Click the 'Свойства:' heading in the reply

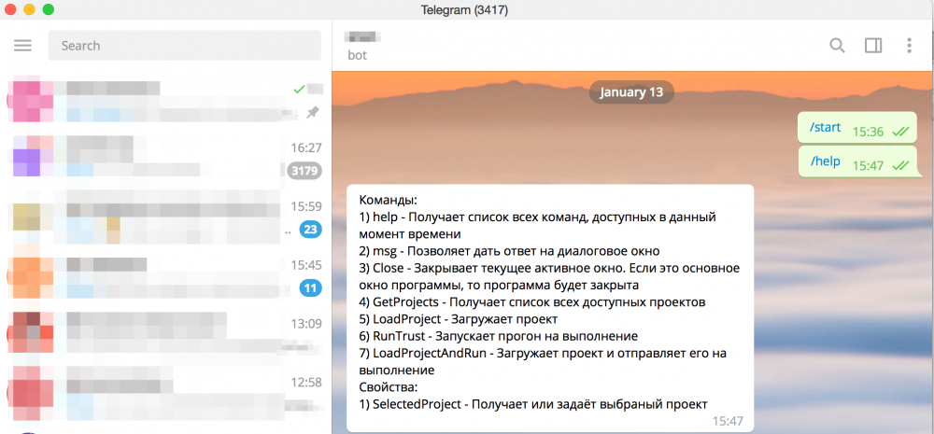point(389,387)
